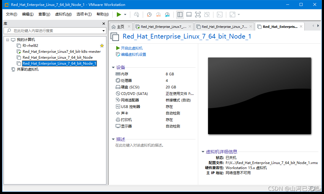Screen dimensions: 324x194
Task: Open the snapshot manager icon
Action: 167,15
